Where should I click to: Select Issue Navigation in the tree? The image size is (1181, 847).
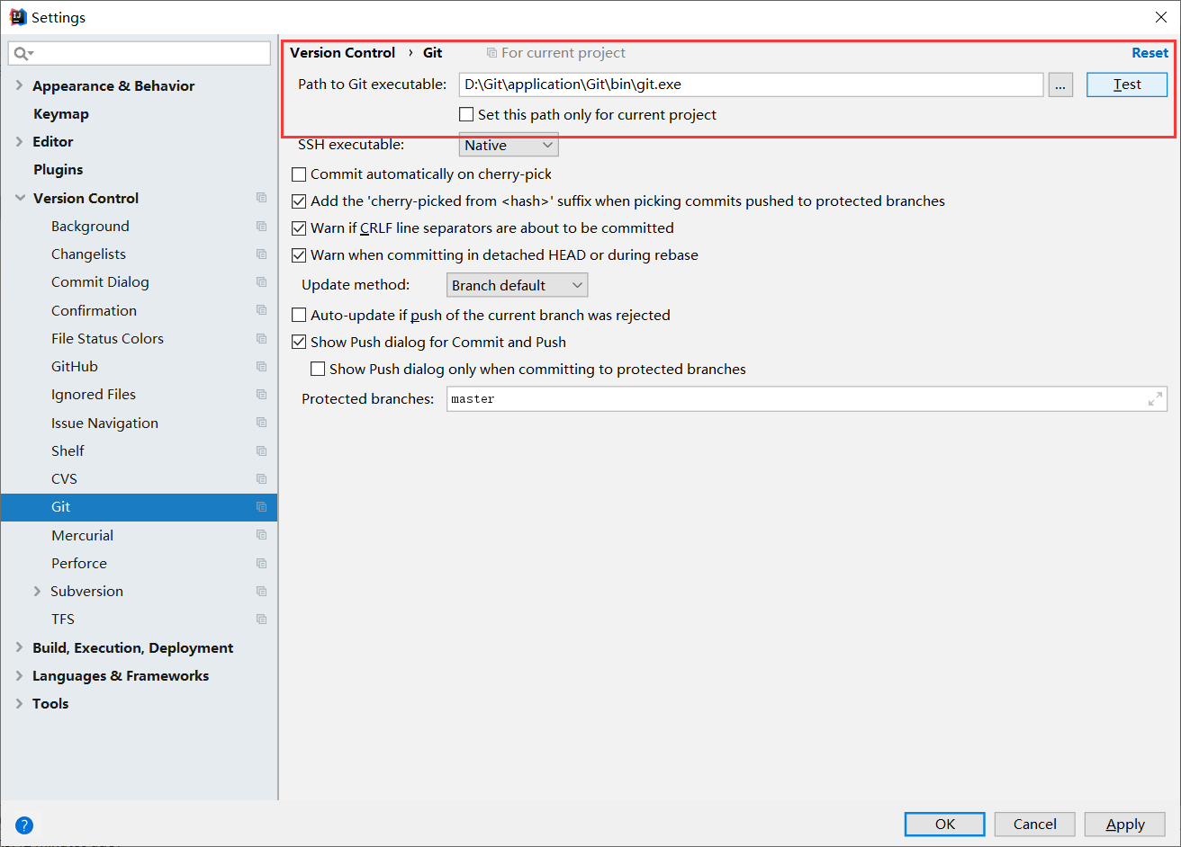point(104,423)
